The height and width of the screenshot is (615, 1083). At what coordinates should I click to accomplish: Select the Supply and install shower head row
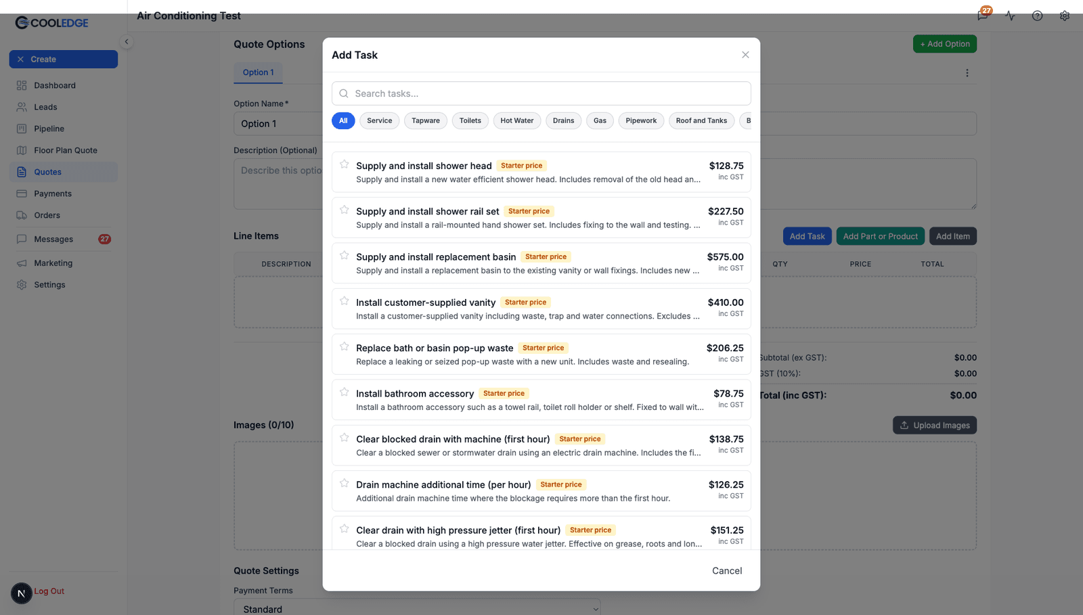pos(541,172)
